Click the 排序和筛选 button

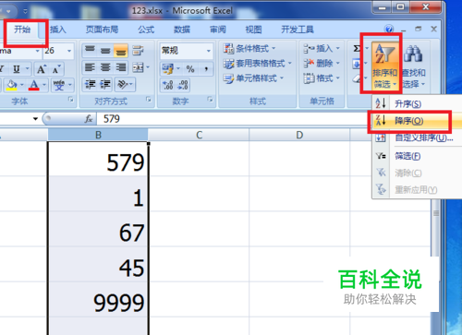click(384, 66)
